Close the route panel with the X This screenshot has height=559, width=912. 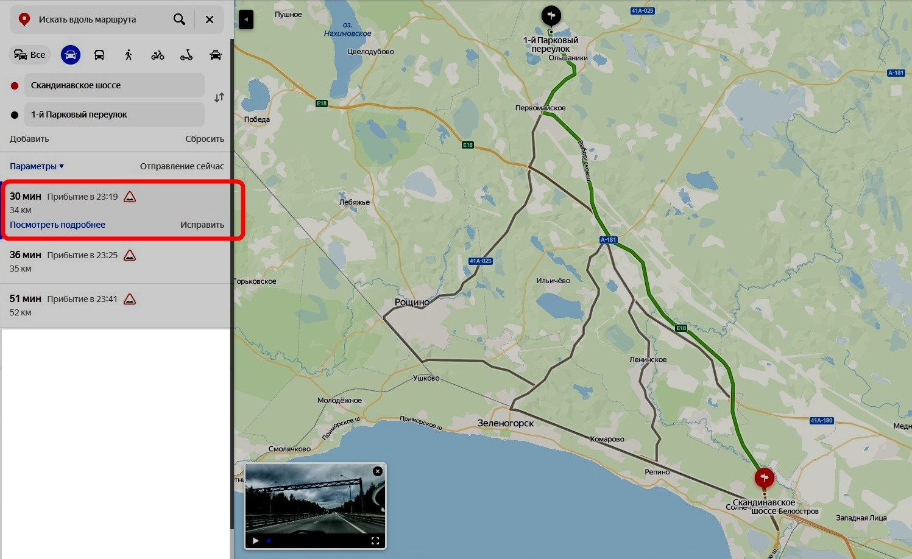[x=210, y=19]
